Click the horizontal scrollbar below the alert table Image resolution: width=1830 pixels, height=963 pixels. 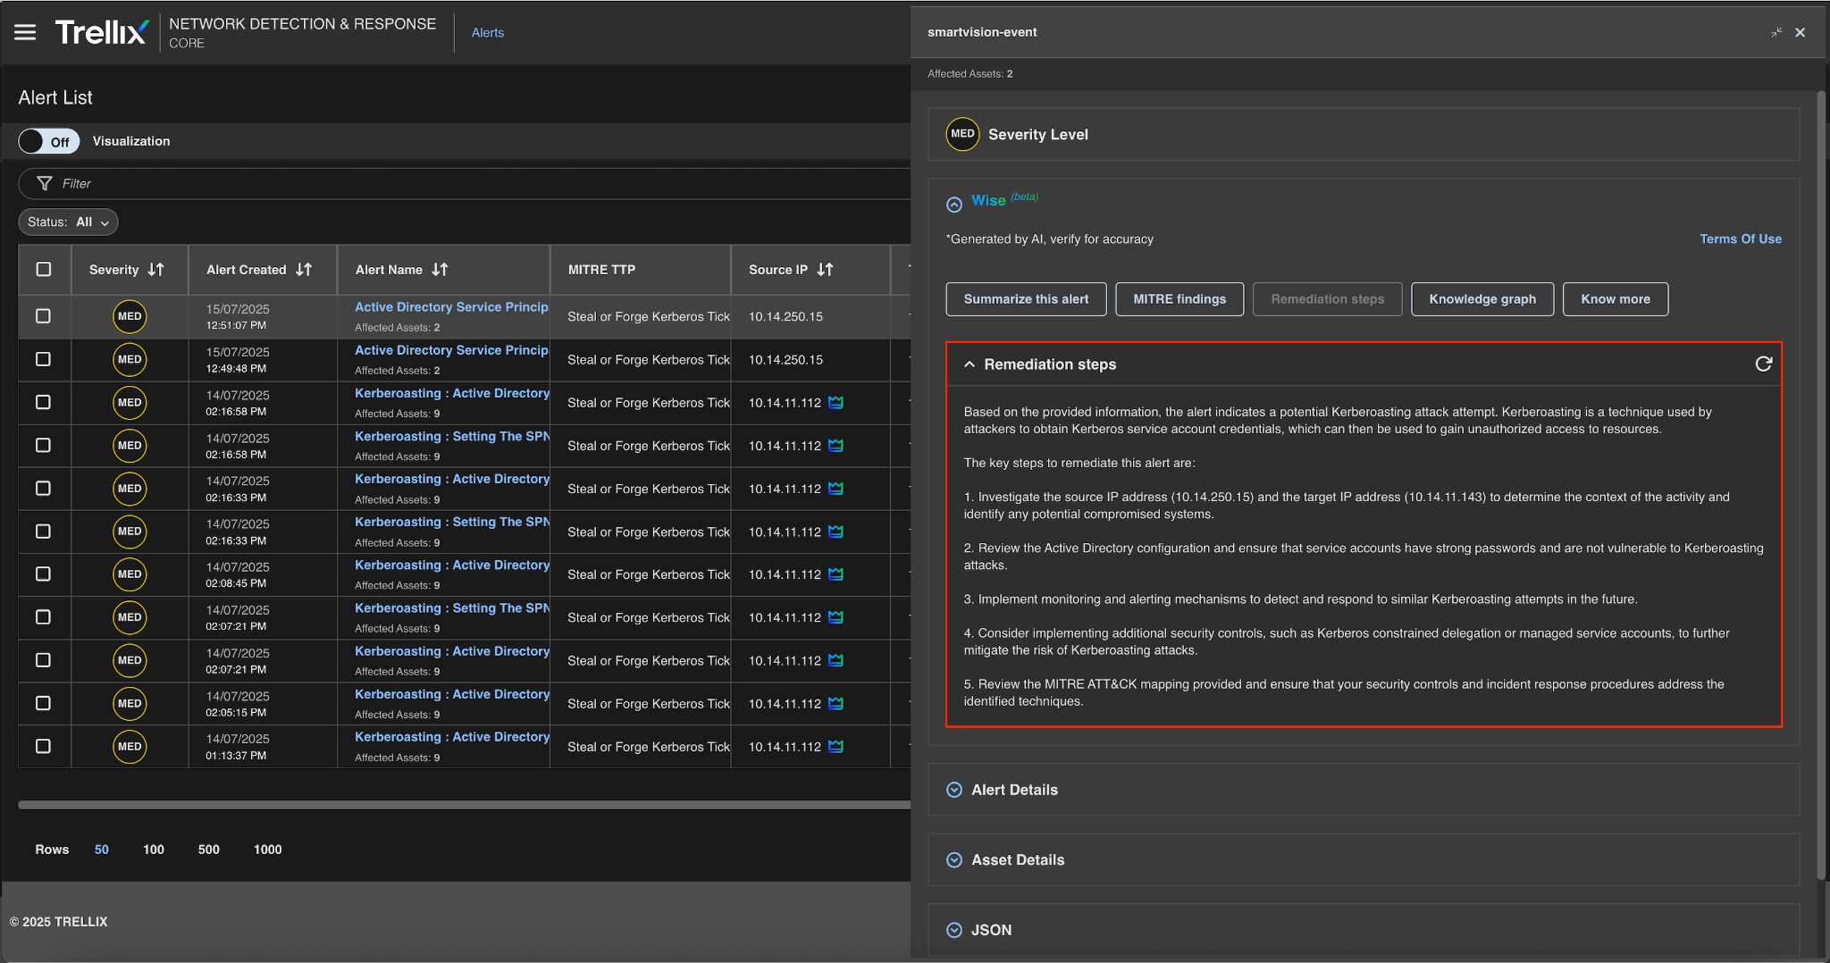464,805
